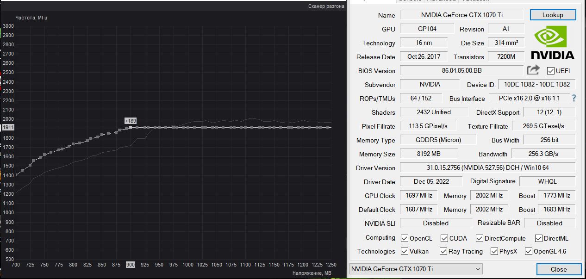Click the 1911 frequency marker on the axis
The width and height of the screenshot is (586, 279).
pyautogui.click(x=8, y=127)
